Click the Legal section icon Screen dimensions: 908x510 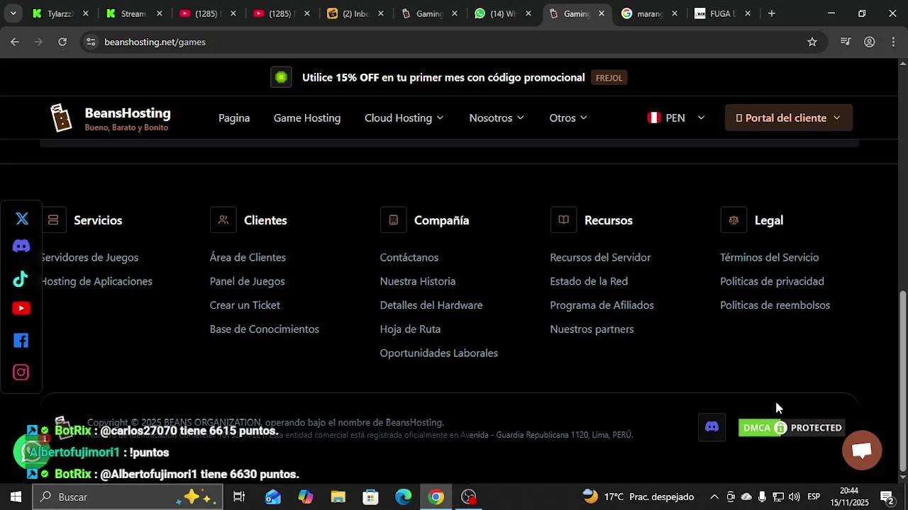(733, 220)
